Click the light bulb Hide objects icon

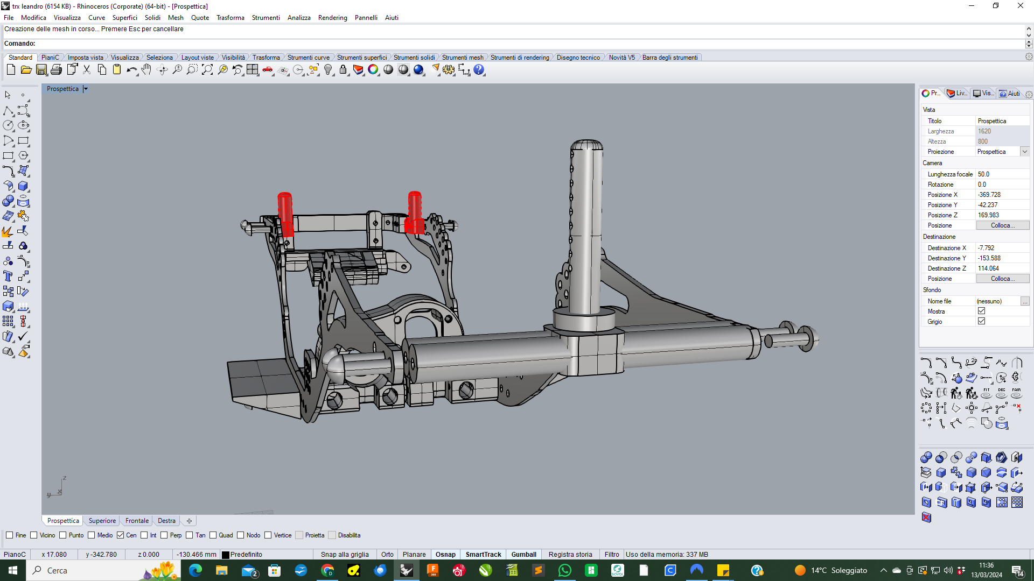(328, 70)
